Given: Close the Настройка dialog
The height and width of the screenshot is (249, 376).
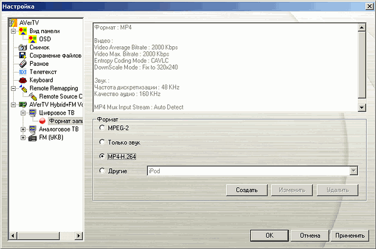Looking at the screenshot, I should [369, 6].
